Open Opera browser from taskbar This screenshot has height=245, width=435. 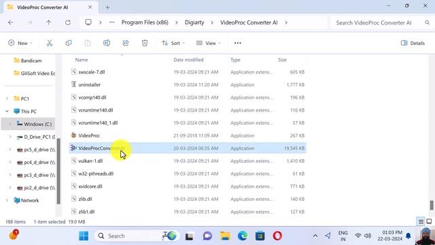277,236
